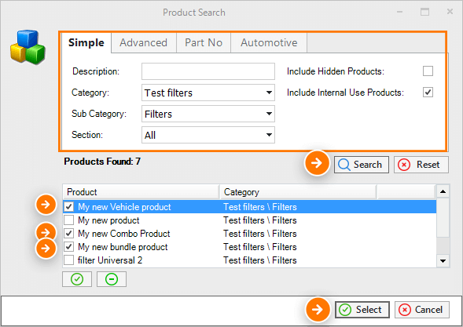This screenshot has width=463, height=327.
Task: Check the filter Universal 2 checkbox
Action: click(x=69, y=260)
